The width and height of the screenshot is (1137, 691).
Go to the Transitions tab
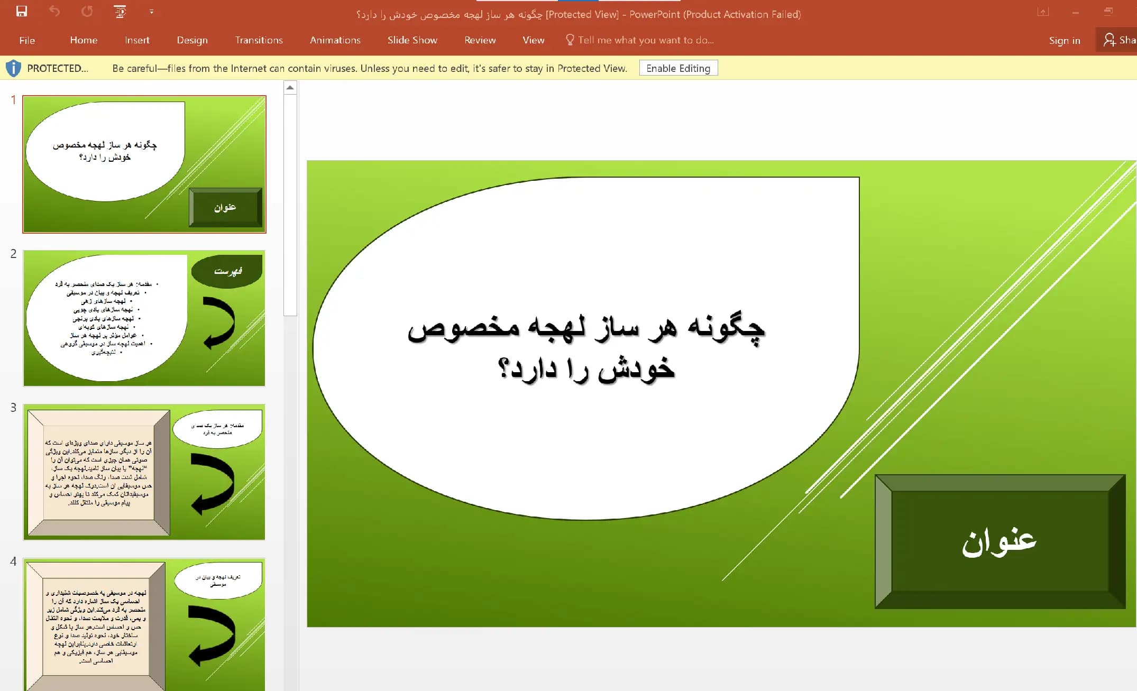259,40
